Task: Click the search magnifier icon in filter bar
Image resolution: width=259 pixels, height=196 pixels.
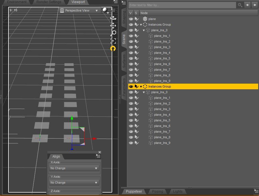Action: tap(240, 5)
